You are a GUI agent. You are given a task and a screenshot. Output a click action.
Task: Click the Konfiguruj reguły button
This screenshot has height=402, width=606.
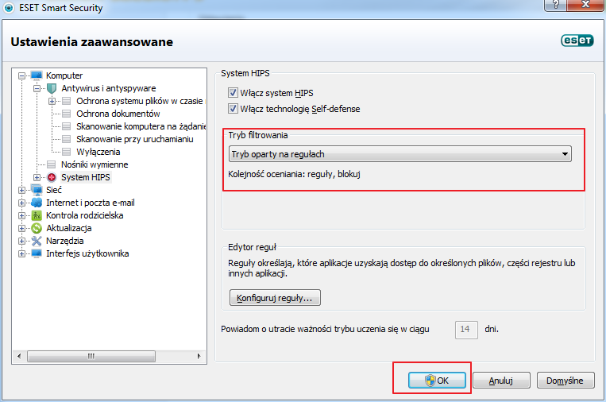click(275, 298)
